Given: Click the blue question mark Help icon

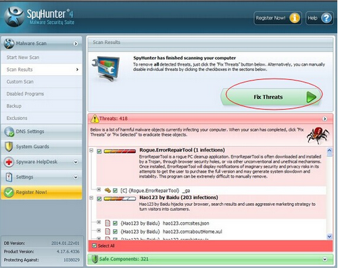Looking at the screenshot, I should pos(327,18).
